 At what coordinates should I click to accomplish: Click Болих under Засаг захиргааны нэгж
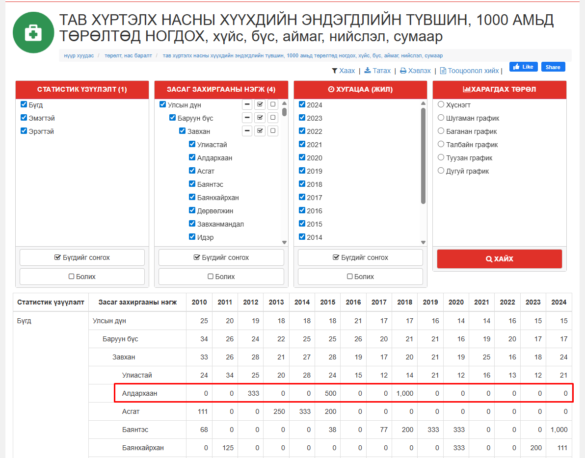(x=221, y=277)
